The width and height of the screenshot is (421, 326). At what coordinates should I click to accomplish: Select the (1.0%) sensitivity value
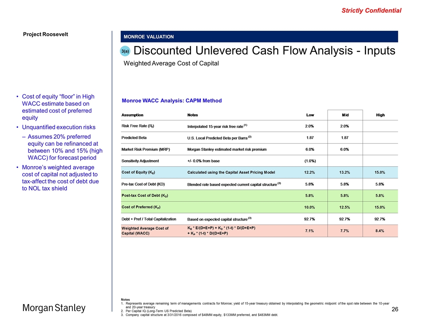310,161
